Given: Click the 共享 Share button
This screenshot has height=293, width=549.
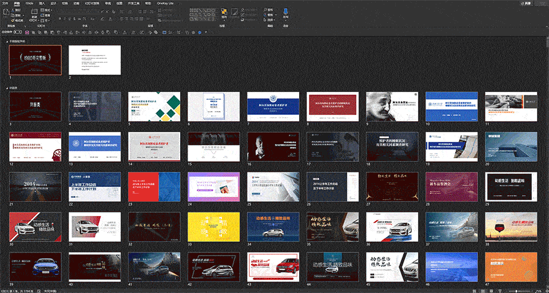Looking at the screenshot, I should click(x=526, y=3).
